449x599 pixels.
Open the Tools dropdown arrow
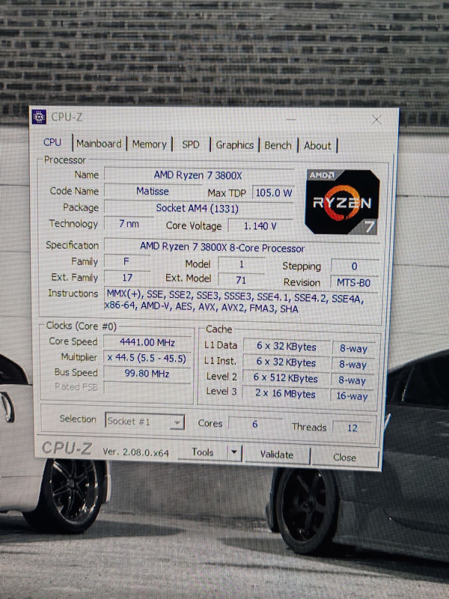234,452
